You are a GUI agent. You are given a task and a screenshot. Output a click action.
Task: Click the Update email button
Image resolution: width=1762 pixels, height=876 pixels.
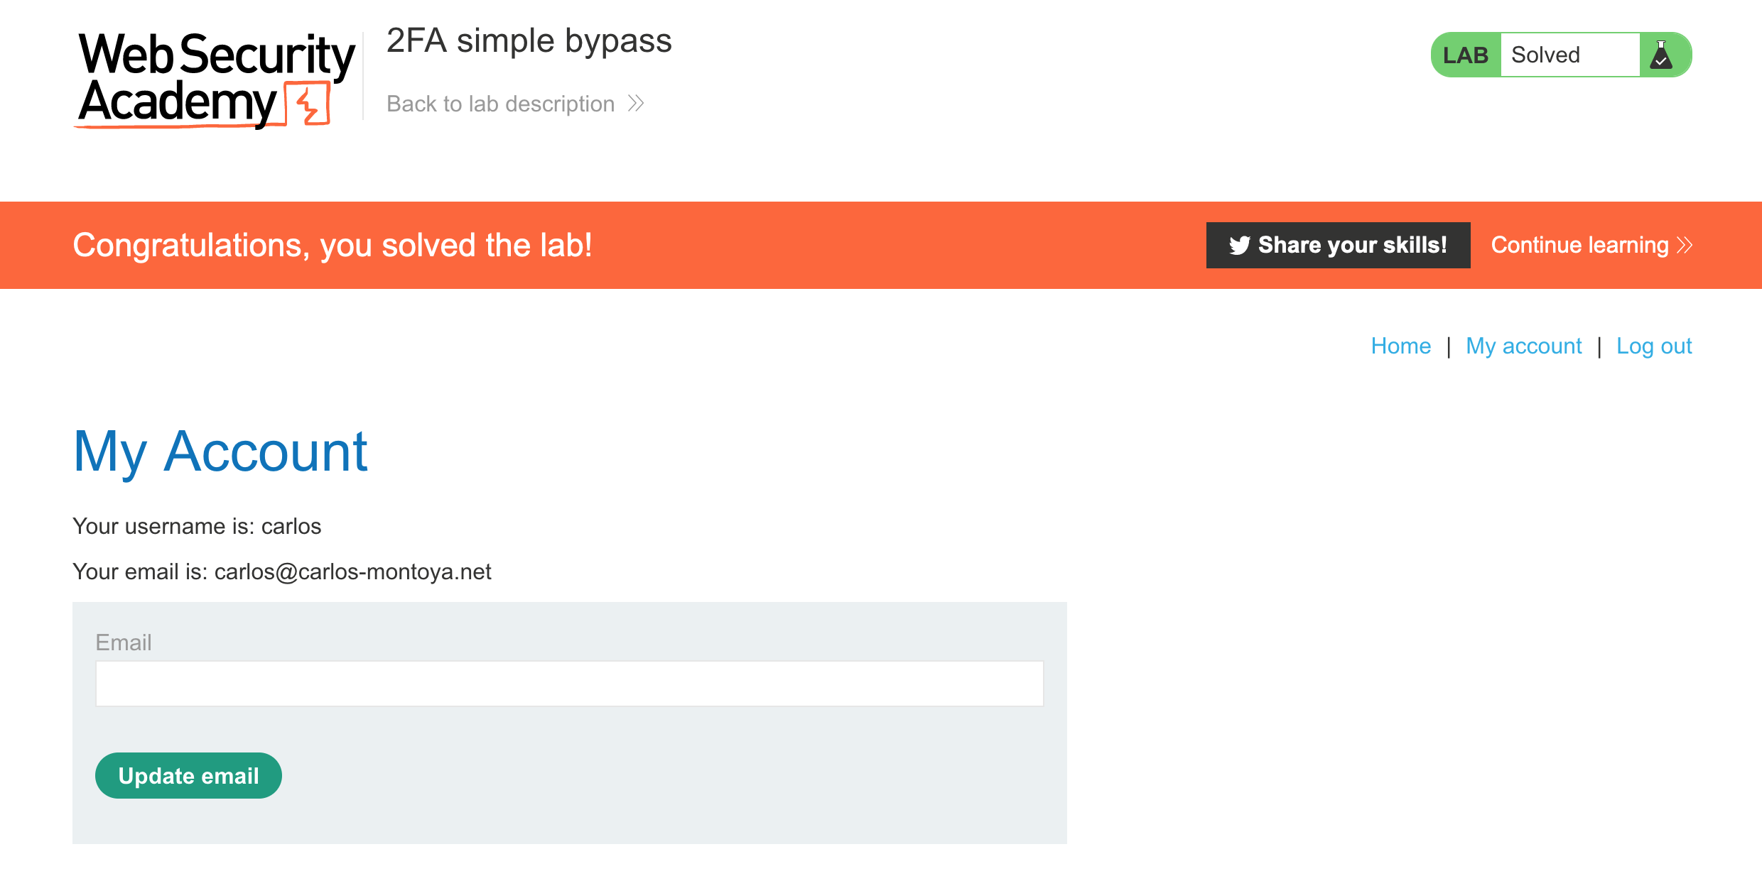[x=188, y=775]
